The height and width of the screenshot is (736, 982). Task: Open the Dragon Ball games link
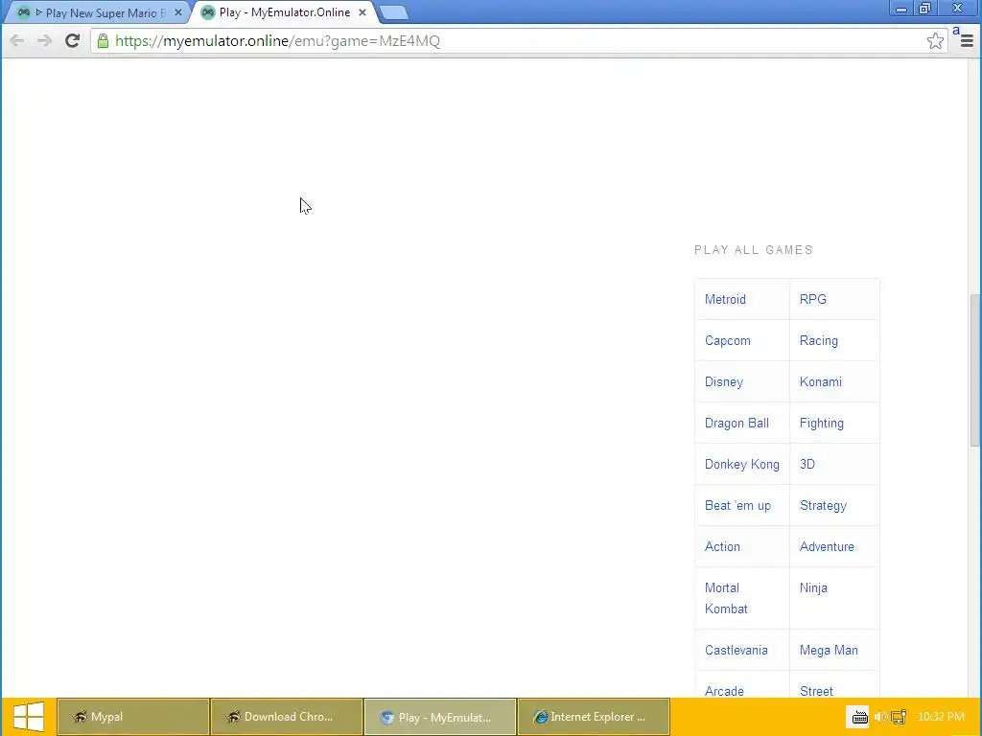(736, 423)
